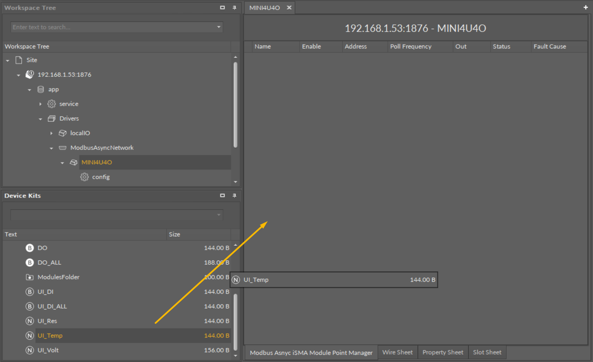The image size is (593, 362).
Task: Click the ModbusAsyncNetwork network icon
Action: [63, 148]
